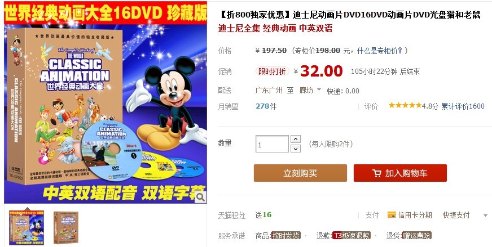The image size is (492, 247).
Task: Click the 限时打折 promotion tag
Action: coord(272,71)
